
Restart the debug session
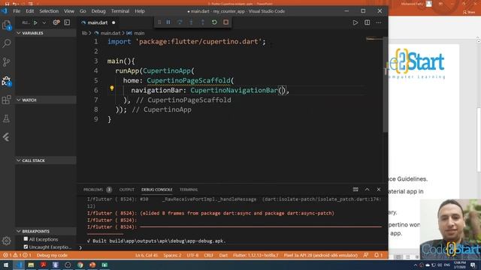[x=214, y=22]
